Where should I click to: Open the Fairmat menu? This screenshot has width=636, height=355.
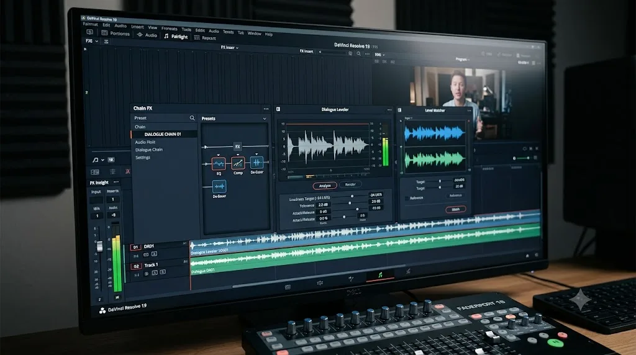coord(91,24)
